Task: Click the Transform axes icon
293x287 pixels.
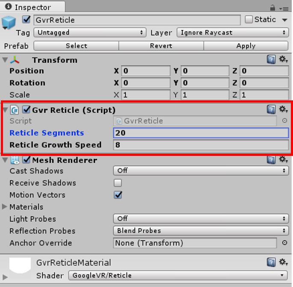Action: pos(15,60)
